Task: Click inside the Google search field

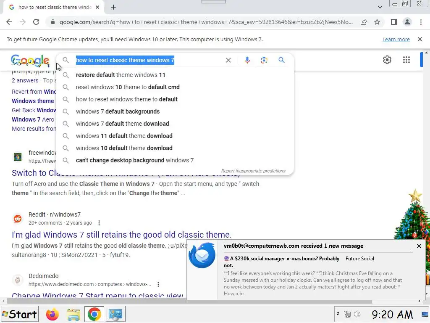Action: point(148,60)
